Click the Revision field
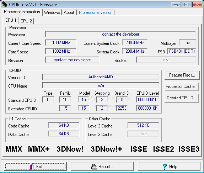Image resolution: width=204 pixels, height=173 pixels. tap(72, 60)
